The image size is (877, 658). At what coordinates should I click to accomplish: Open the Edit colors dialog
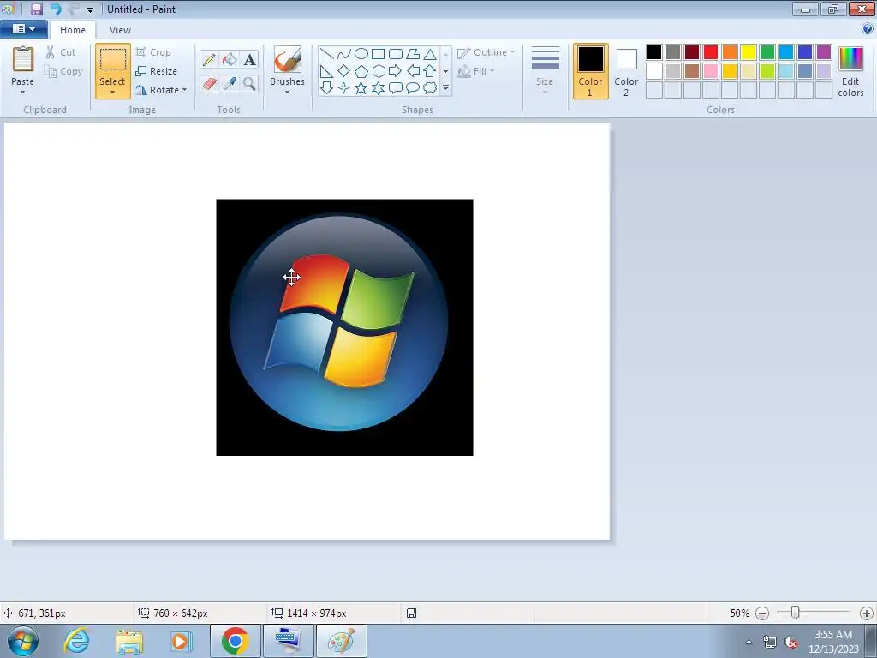850,71
